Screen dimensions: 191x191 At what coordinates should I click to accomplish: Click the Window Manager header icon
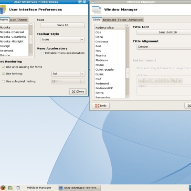(x=96, y=10)
